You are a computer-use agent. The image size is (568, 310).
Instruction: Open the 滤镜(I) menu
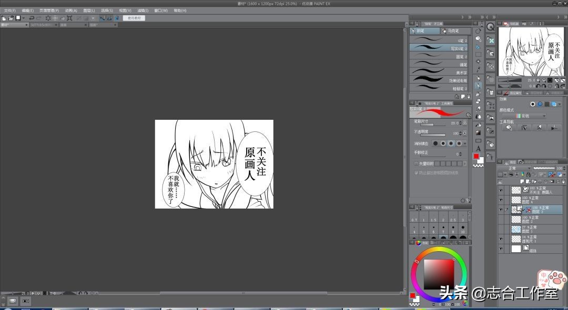(x=142, y=10)
